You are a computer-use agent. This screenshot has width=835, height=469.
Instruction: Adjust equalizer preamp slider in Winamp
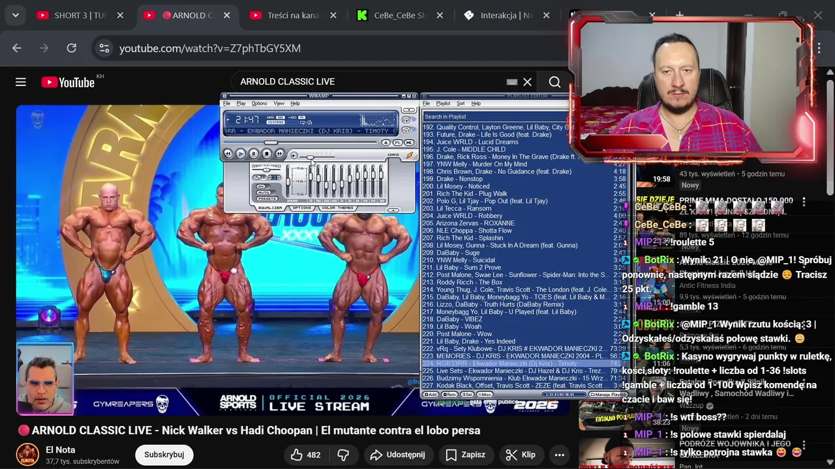[288, 181]
